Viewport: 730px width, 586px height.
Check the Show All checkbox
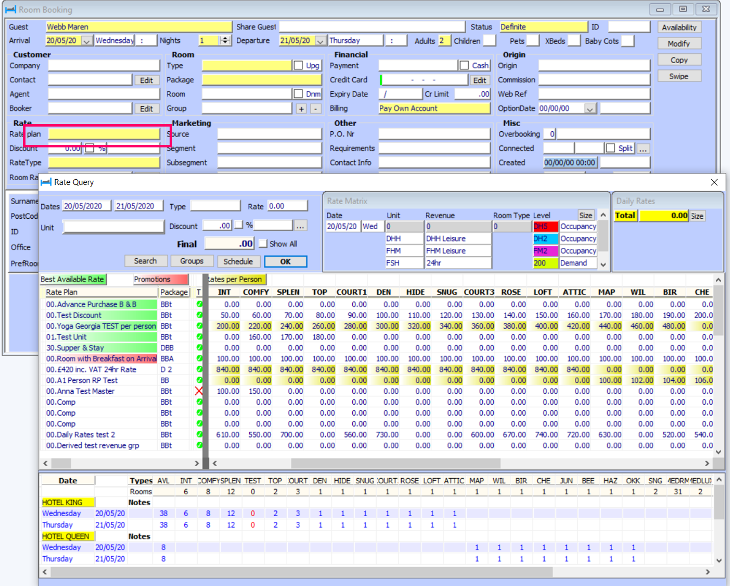pyautogui.click(x=263, y=244)
